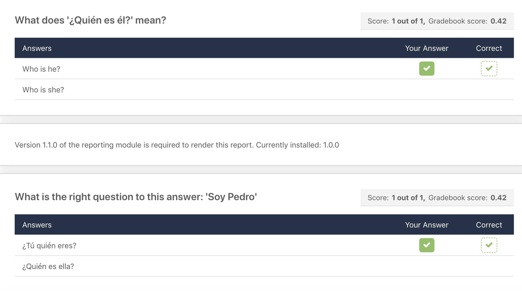Viewport: 522px width, 291px height.
Task: Select the '¿Tú quién eres?' answer text
Action: [49, 246]
